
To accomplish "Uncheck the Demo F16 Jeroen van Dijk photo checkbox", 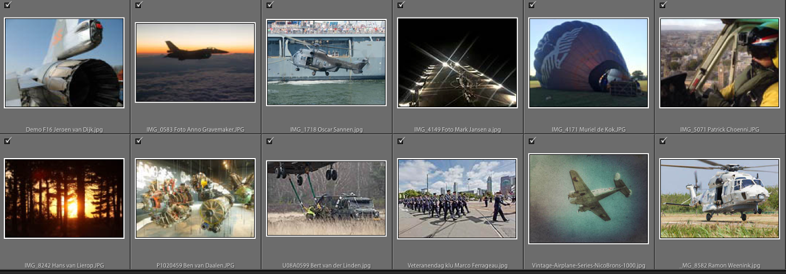I will (x=8, y=5).
